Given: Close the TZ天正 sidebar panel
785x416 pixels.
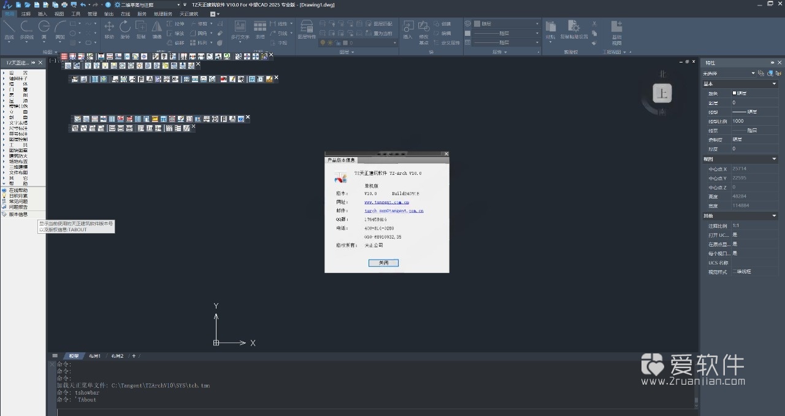Looking at the screenshot, I should (40, 63).
